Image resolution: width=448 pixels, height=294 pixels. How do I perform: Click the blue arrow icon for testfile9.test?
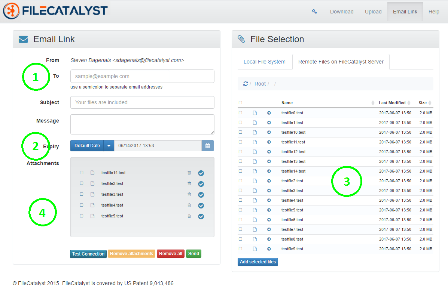point(269,249)
